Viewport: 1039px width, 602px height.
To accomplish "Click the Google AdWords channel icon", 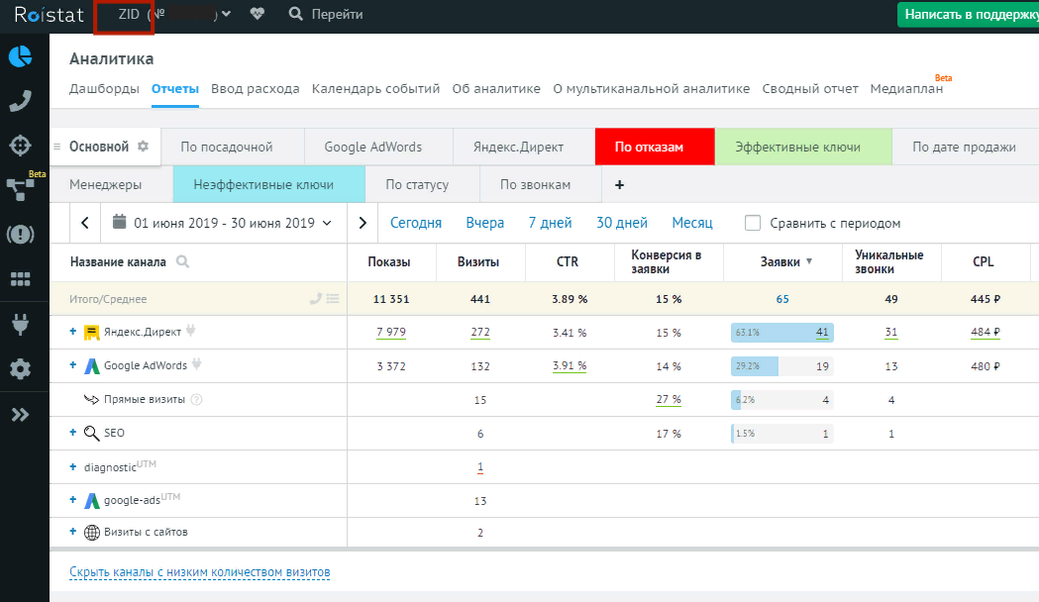I will (x=91, y=366).
